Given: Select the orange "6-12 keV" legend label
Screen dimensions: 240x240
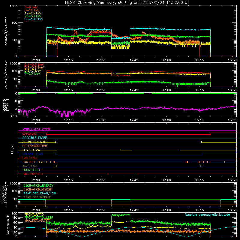Looking at the screenshot, I should pyautogui.click(x=32, y=10).
